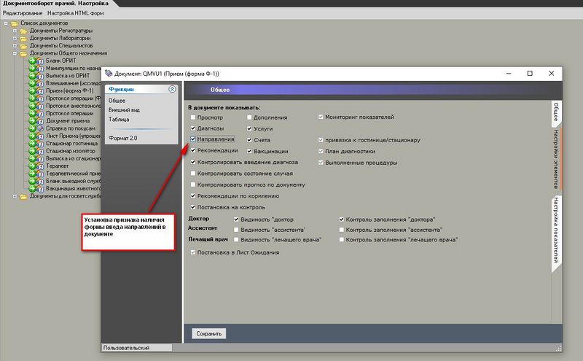583x361 pixels.
Task: Collapse the Документы Общего назначения node
Action: [15, 53]
